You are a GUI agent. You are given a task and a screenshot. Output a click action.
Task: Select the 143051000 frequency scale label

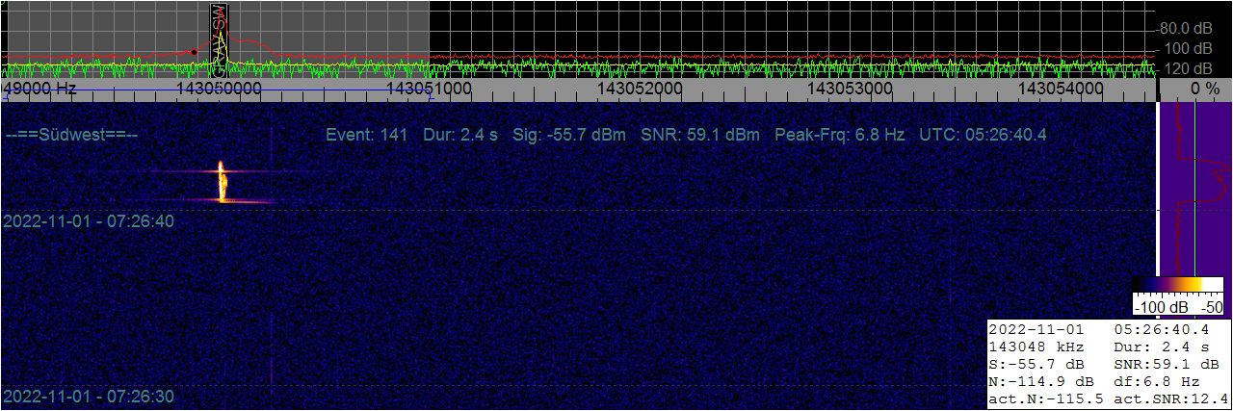[x=430, y=88]
